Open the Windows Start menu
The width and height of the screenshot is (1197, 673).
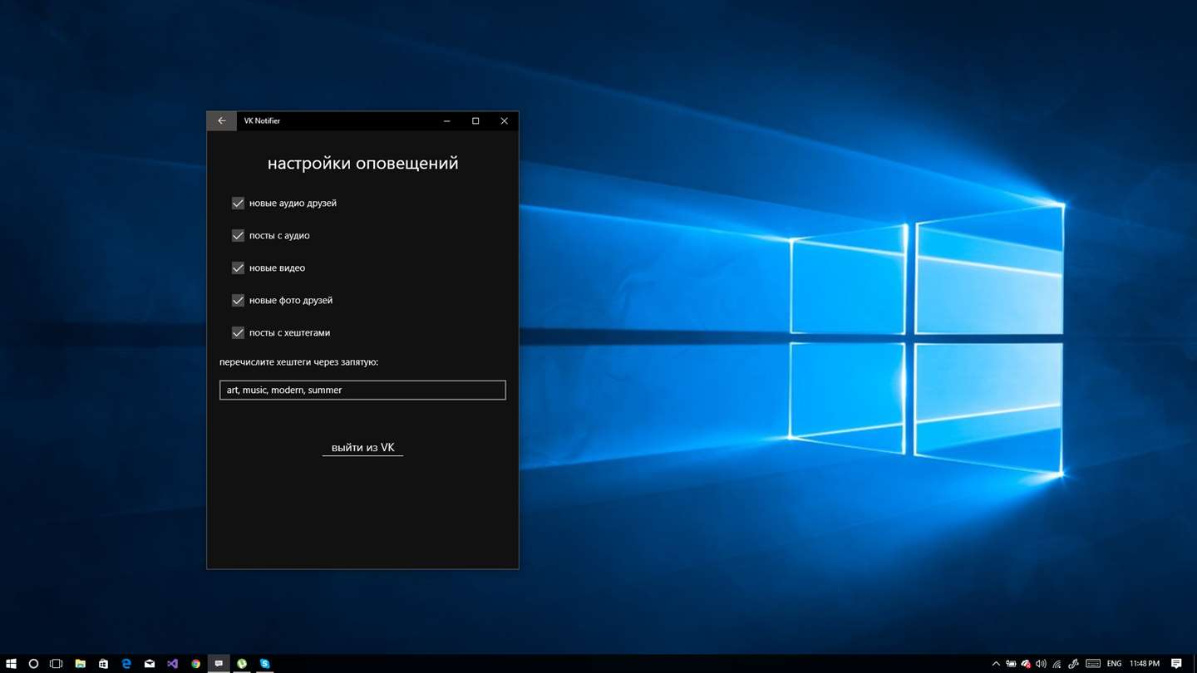[x=11, y=664]
